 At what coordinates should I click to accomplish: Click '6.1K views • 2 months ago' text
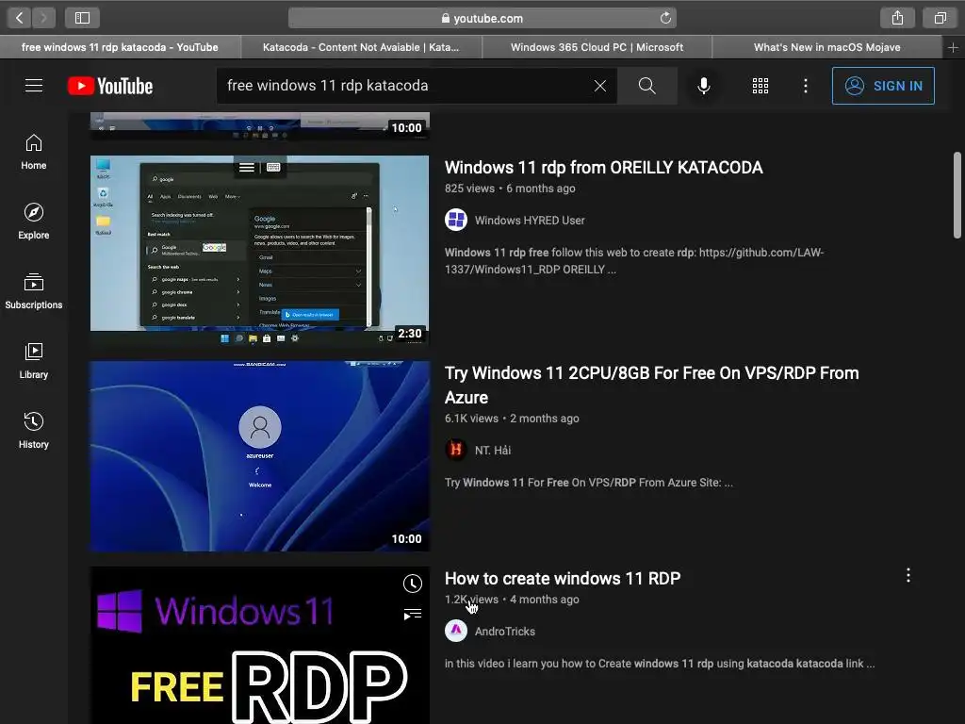tap(512, 419)
